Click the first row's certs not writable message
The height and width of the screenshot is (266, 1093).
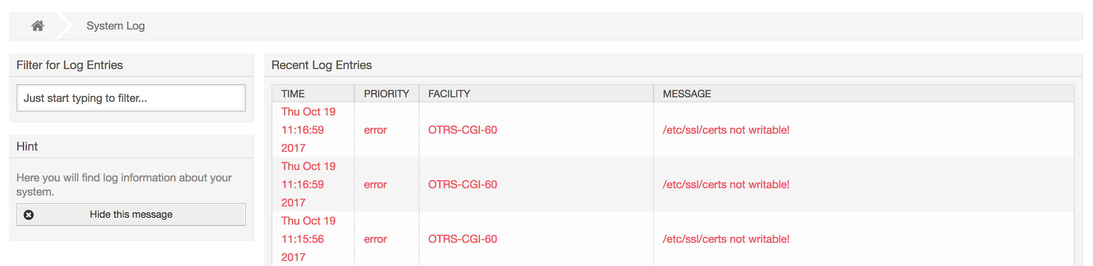[726, 130]
